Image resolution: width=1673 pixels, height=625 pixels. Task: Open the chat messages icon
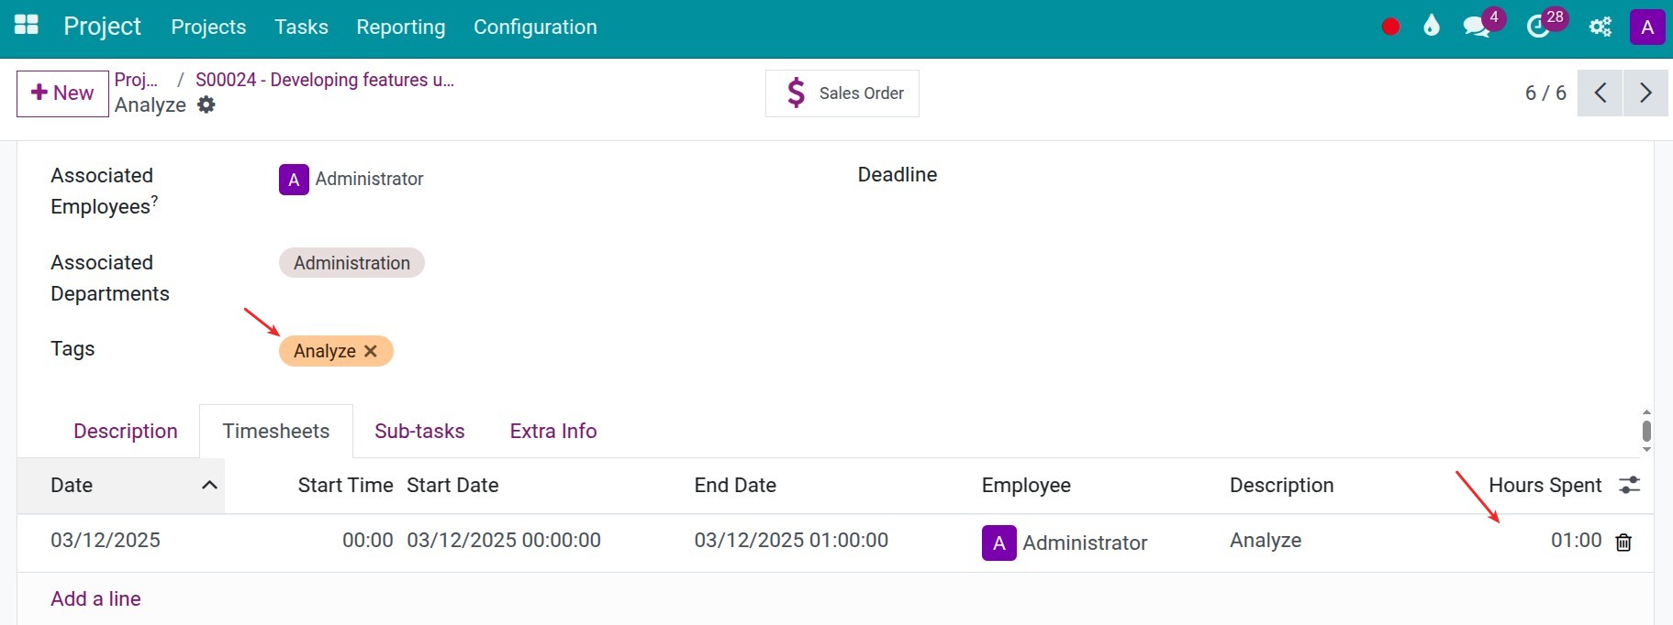[1476, 27]
